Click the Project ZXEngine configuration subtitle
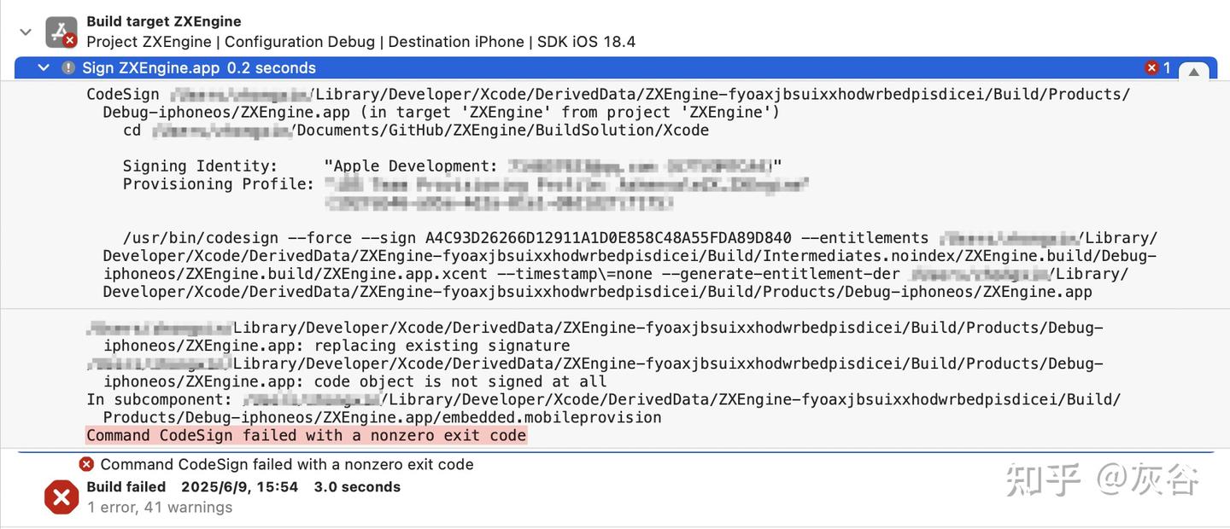This screenshot has height=529, width=1230. tap(360, 42)
